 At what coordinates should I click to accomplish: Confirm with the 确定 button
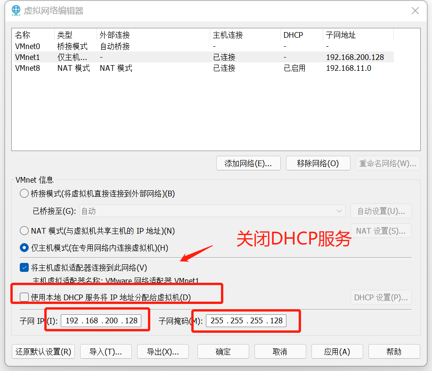tap(223, 351)
